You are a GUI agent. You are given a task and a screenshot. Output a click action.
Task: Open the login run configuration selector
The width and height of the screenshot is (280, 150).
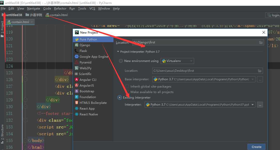tap(273, 15)
